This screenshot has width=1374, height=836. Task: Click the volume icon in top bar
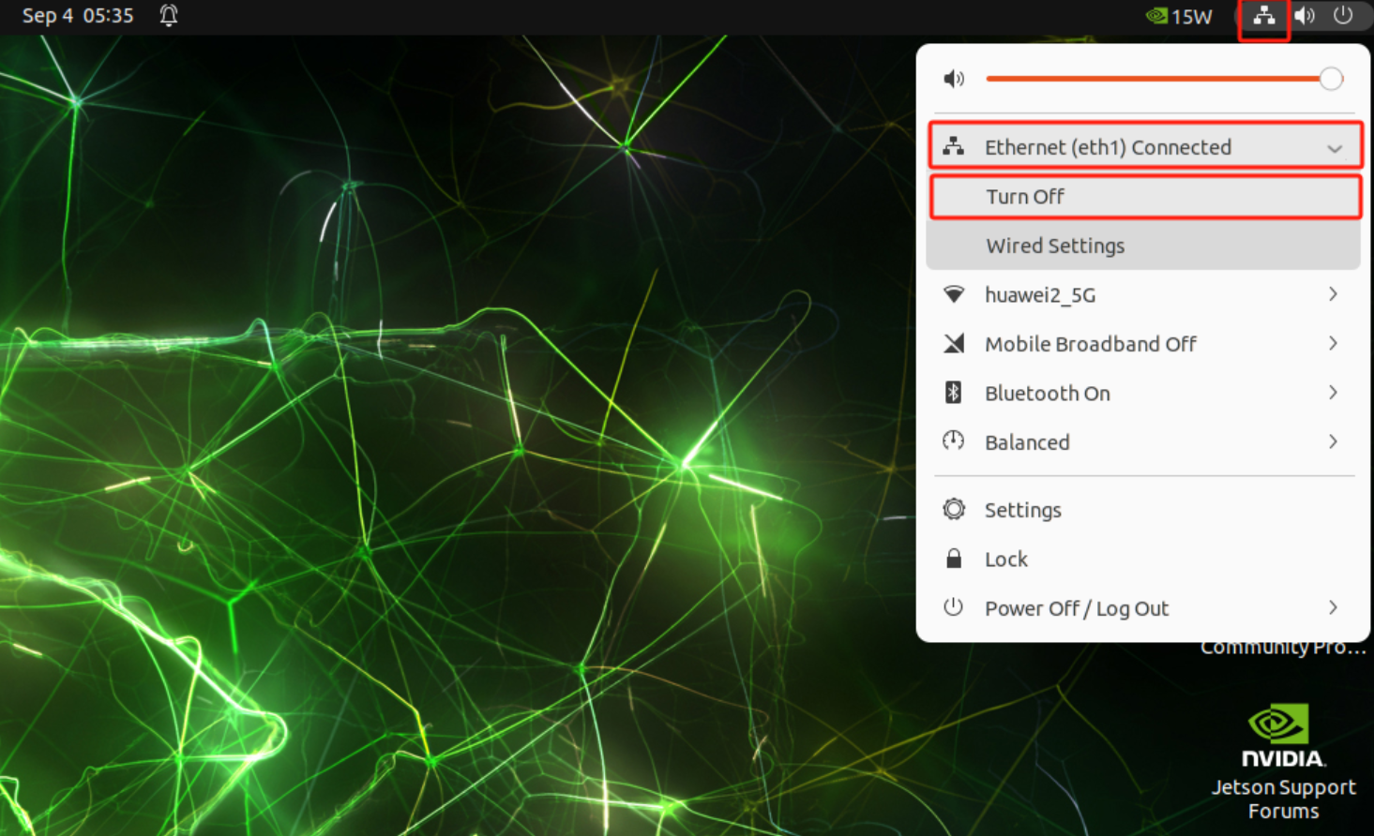tap(1304, 16)
